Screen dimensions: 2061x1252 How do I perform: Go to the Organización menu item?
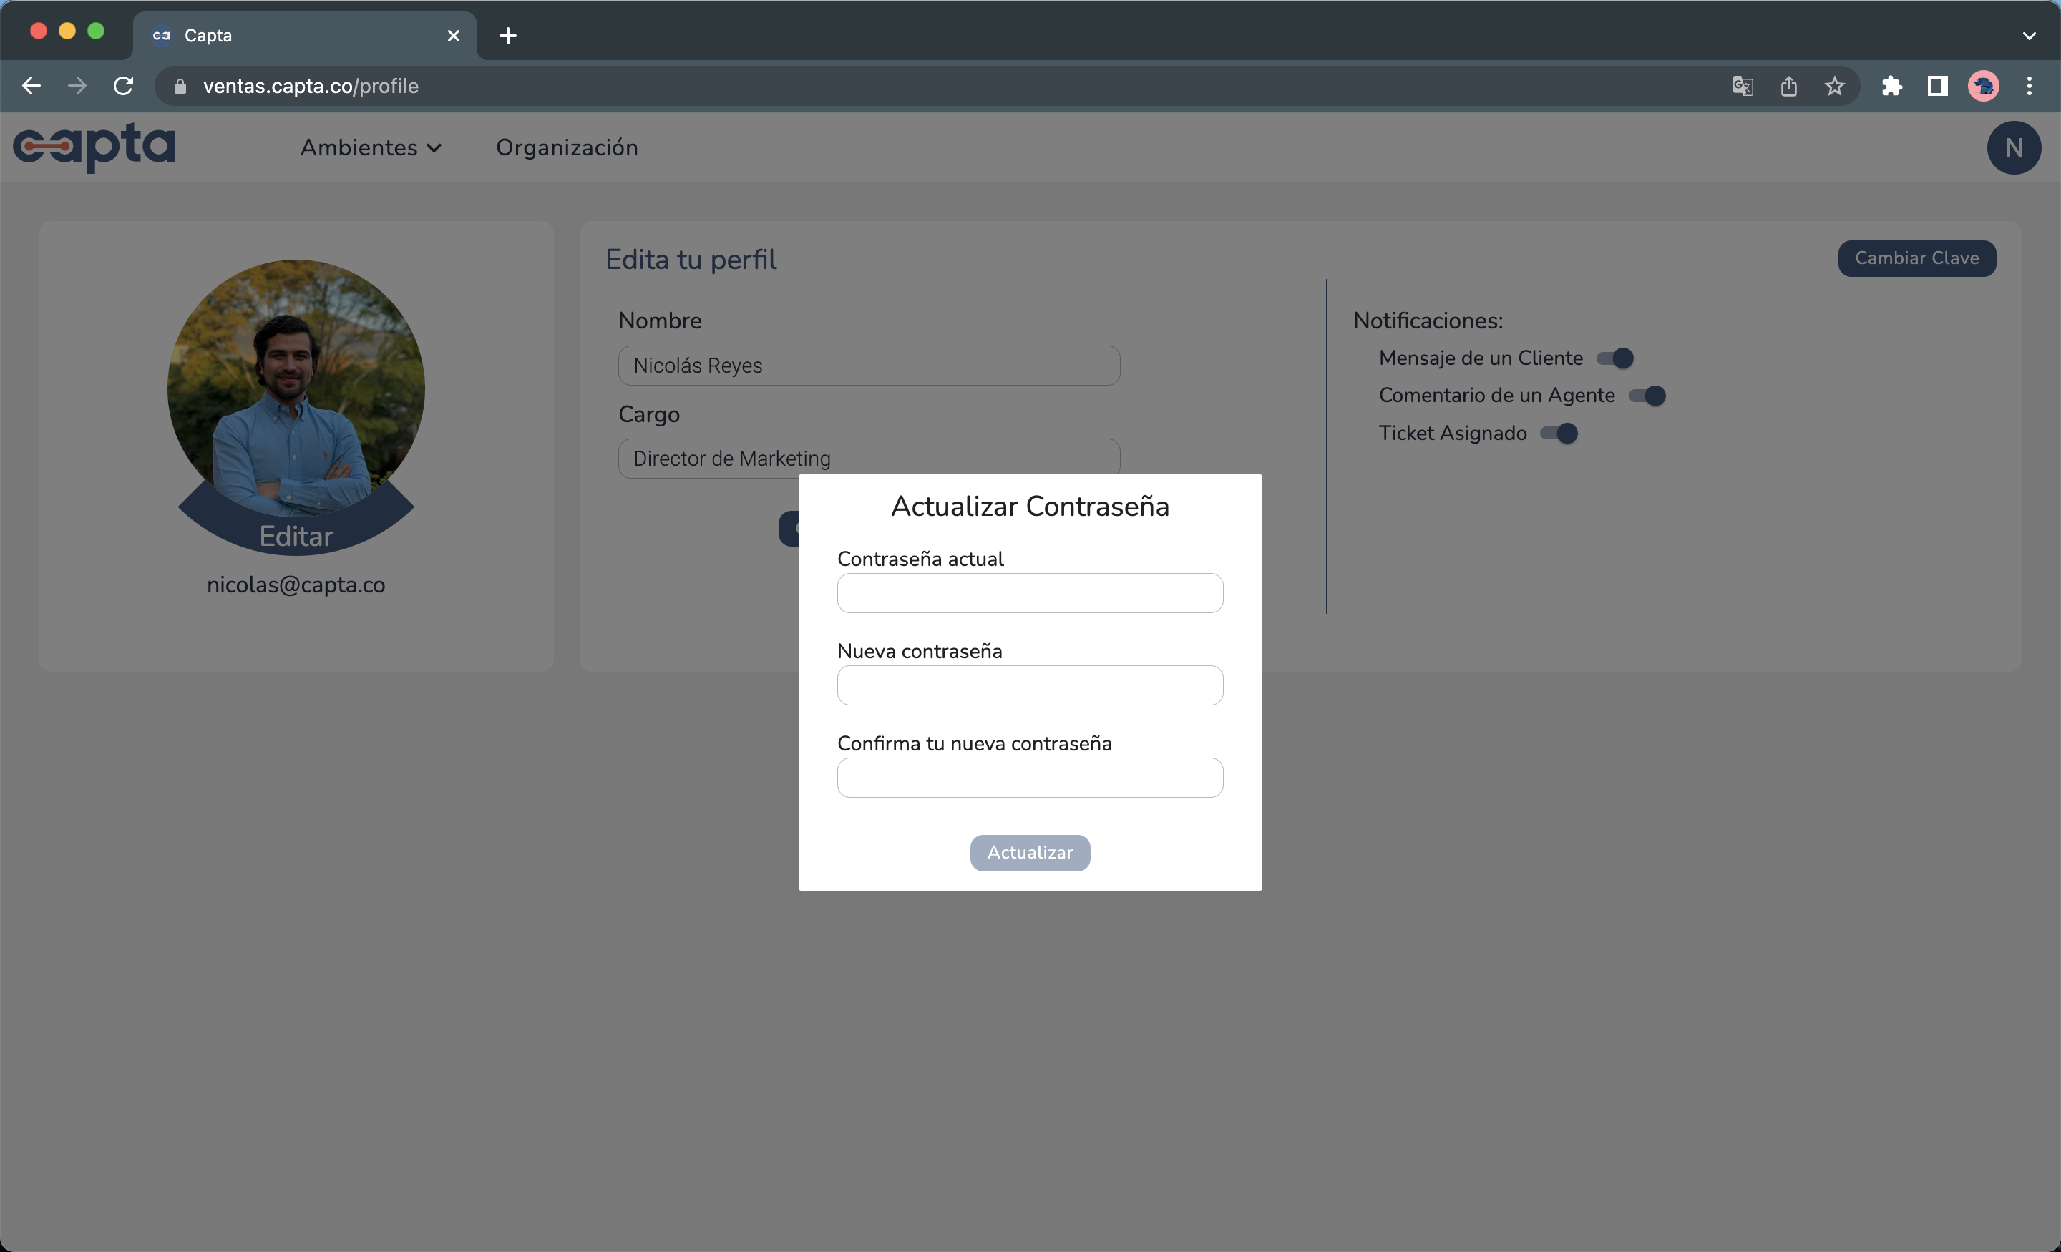[x=566, y=148]
